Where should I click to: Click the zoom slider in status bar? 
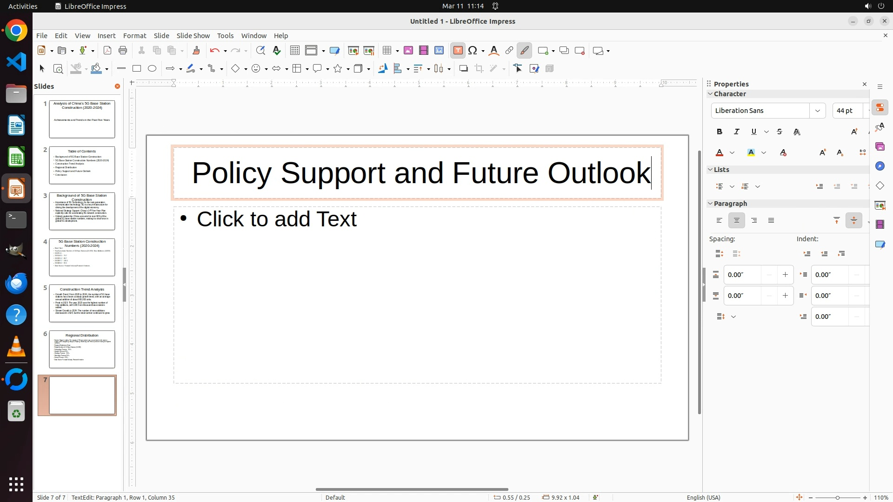837,498
